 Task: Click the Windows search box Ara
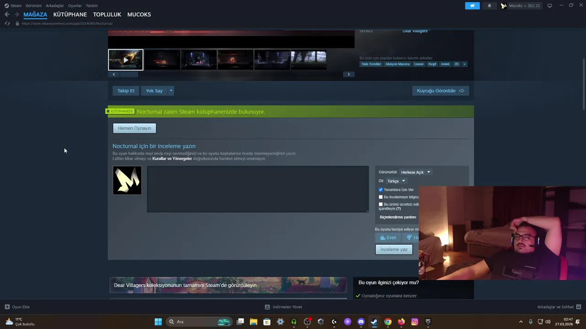pyautogui.click(x=199, y=322)
